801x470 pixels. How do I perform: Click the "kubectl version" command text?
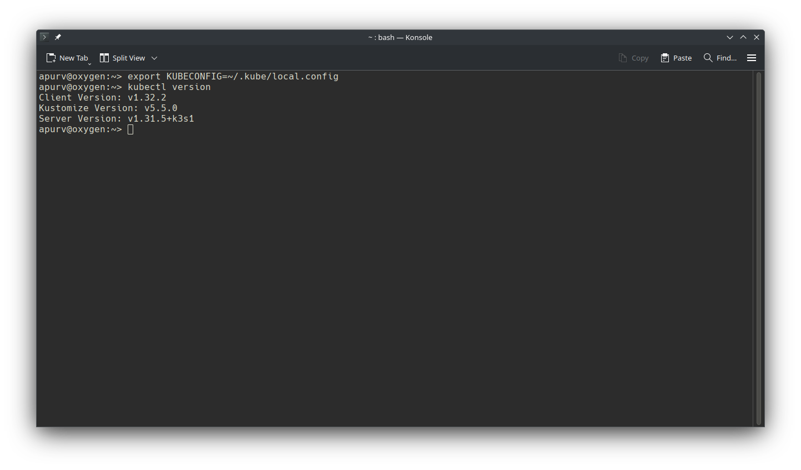169,87
